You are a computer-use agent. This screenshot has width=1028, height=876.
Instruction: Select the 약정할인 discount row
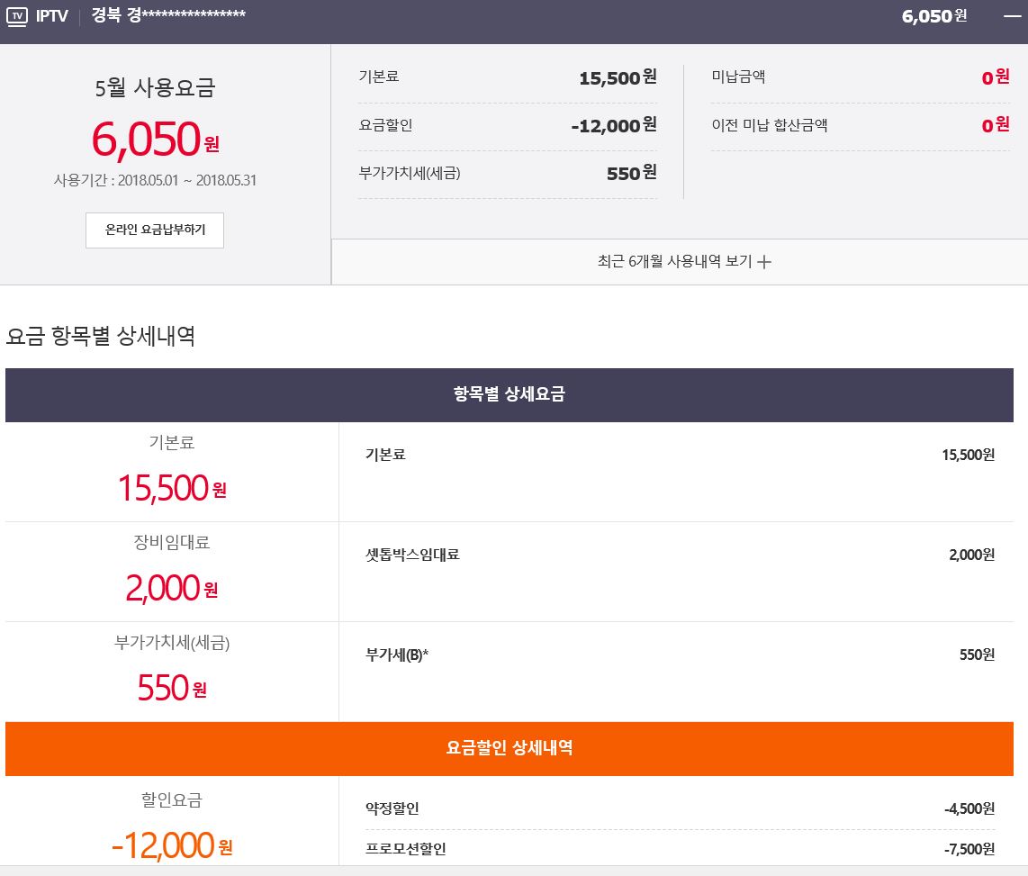680,808
